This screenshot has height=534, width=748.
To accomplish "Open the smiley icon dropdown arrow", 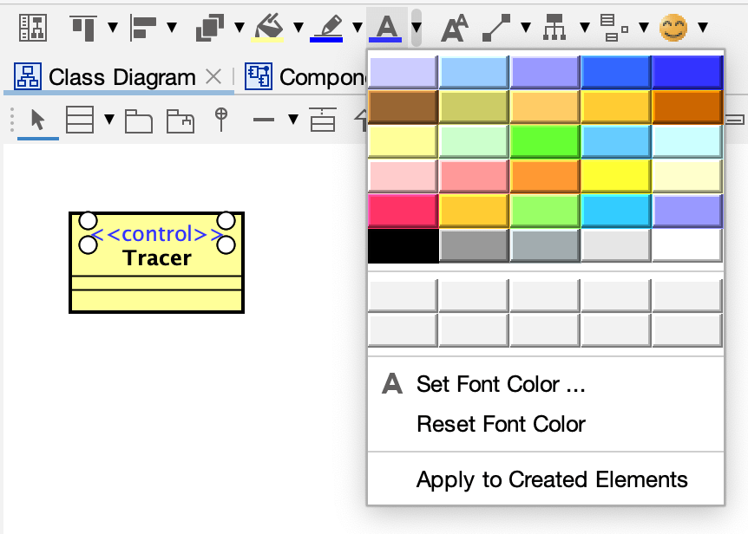I will [x=703, y=27].
